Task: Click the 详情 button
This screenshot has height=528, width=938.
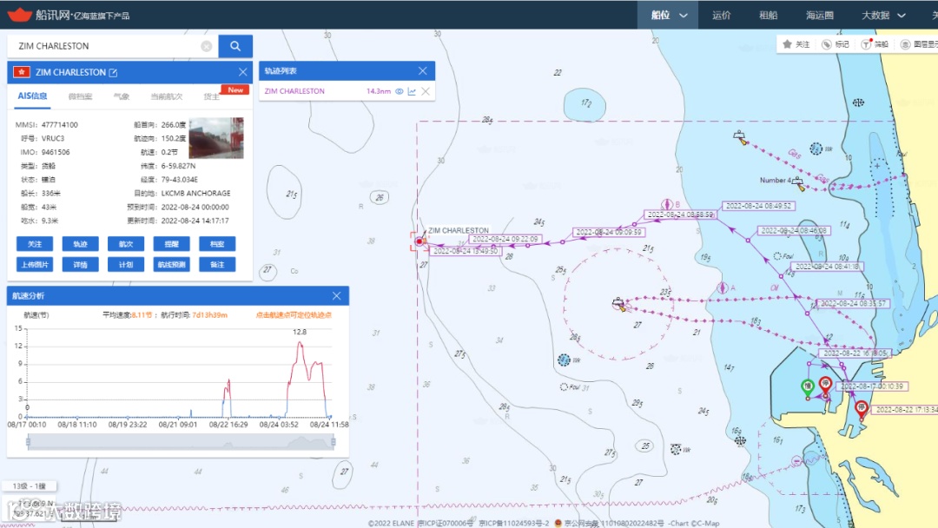Action: point(80,264)
